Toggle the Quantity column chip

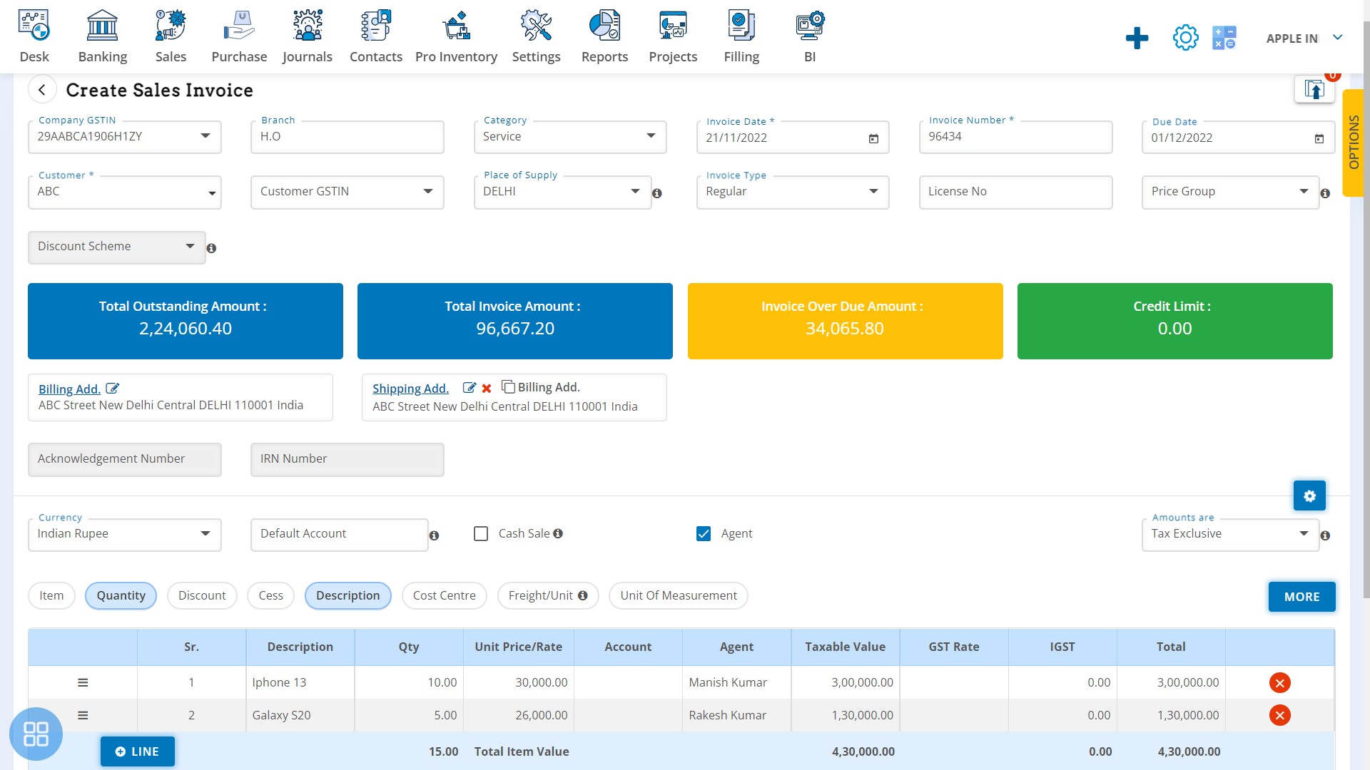(121, 595)
